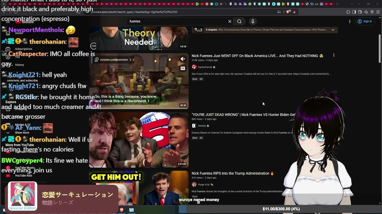The height and width of the screenshot is (214, 382).
Task: Toggle closed captions on the video preview
Action: point(183,68)
